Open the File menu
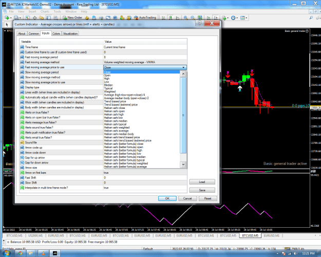 point(11,11)
